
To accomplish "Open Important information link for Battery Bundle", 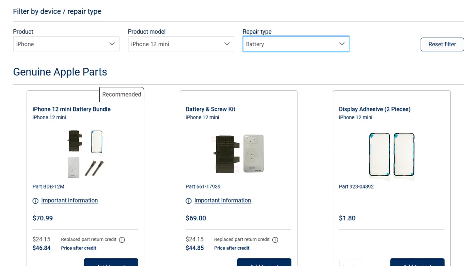I will [x=69, y=200].
